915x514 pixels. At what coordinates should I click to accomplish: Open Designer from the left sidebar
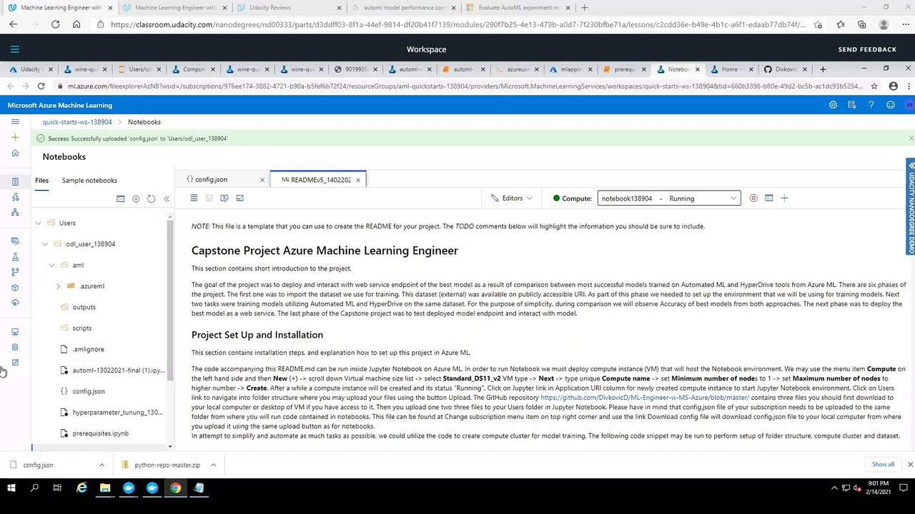(x=15, y=212)
